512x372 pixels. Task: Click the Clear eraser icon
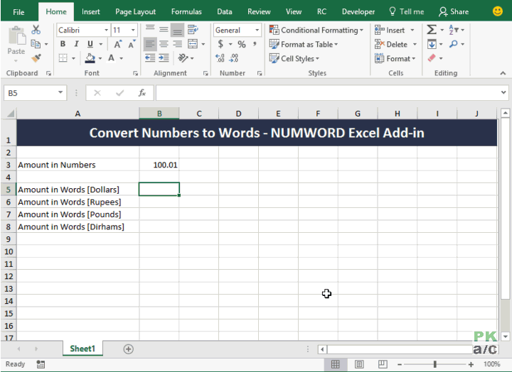click(432, 58)
